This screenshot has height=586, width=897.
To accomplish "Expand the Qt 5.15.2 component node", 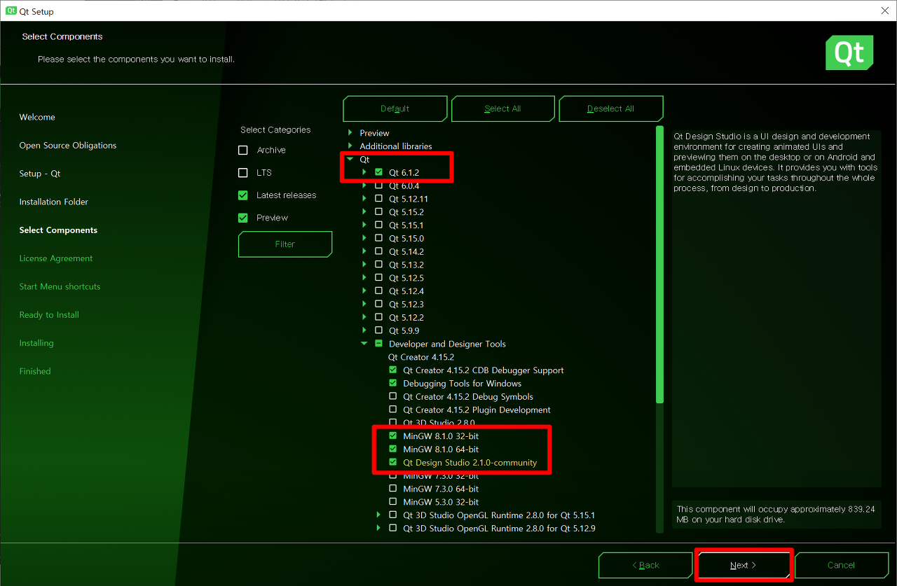I will pyautogui.click(x=364, y=212).
